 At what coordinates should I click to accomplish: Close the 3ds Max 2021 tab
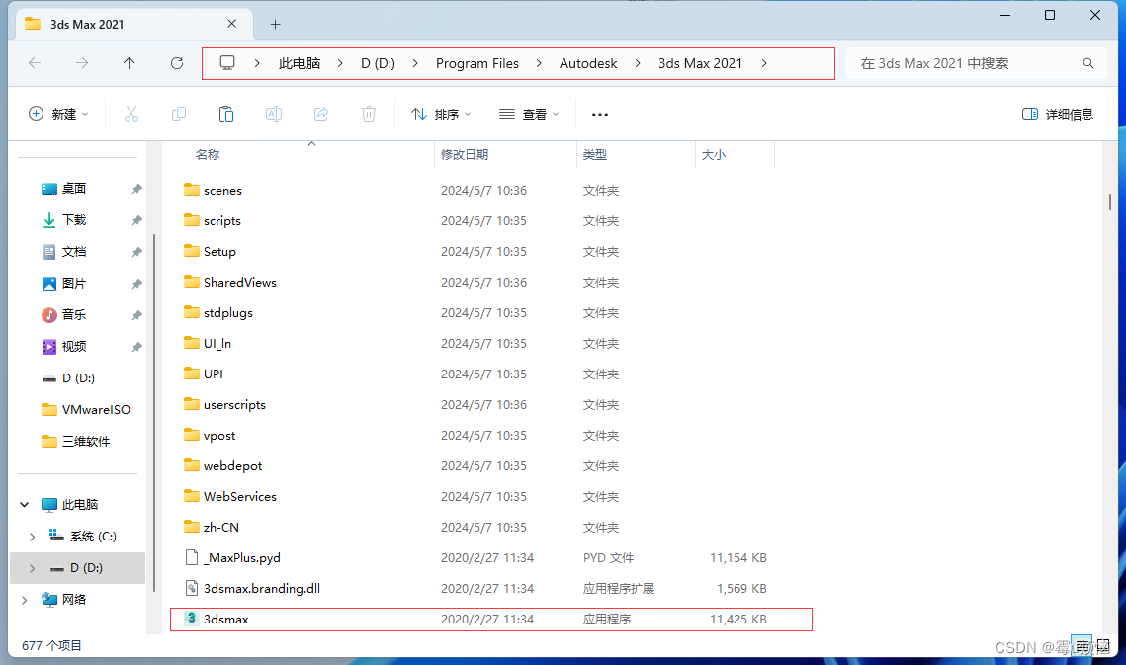pyautogui.click(x=232, y=24)
